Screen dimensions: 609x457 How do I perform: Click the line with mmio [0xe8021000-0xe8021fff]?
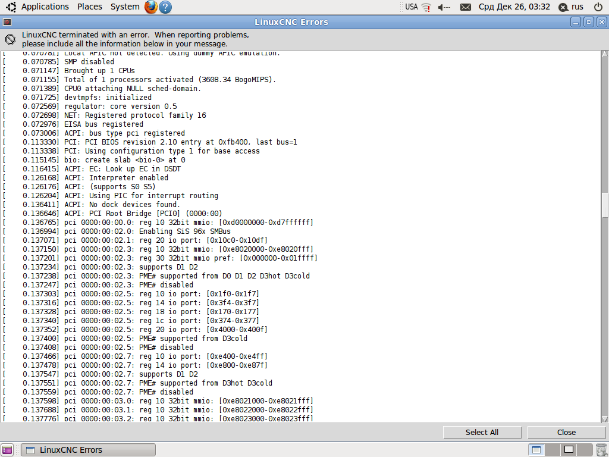[x=189, y=400]
